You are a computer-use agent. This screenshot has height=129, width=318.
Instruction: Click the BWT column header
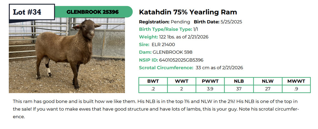click(153, 81)
